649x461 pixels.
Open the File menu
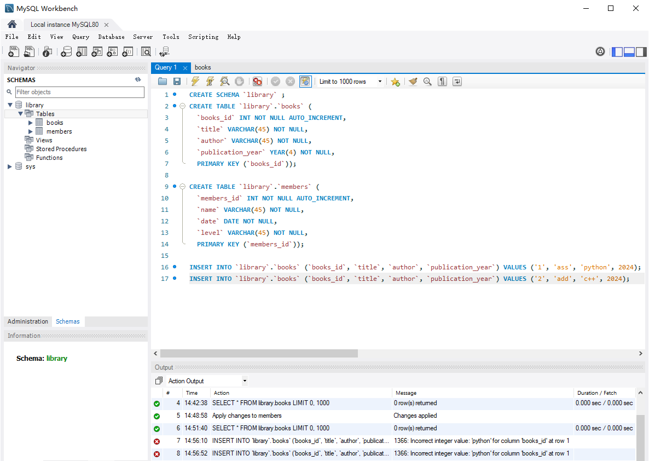pyautogui.click(x=11, y=37)
